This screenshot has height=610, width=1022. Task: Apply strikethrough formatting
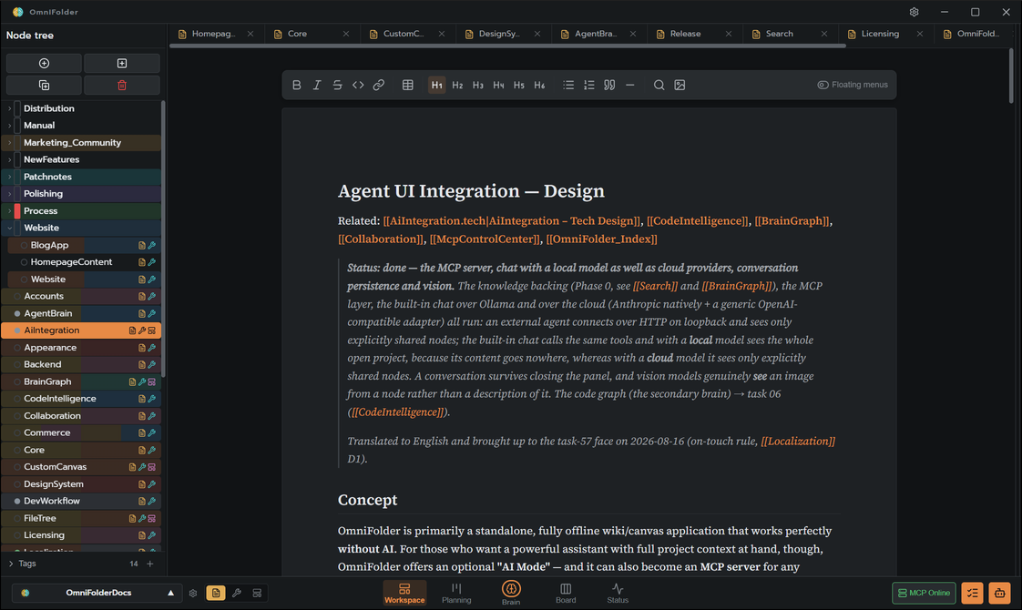tap(337, 85)
